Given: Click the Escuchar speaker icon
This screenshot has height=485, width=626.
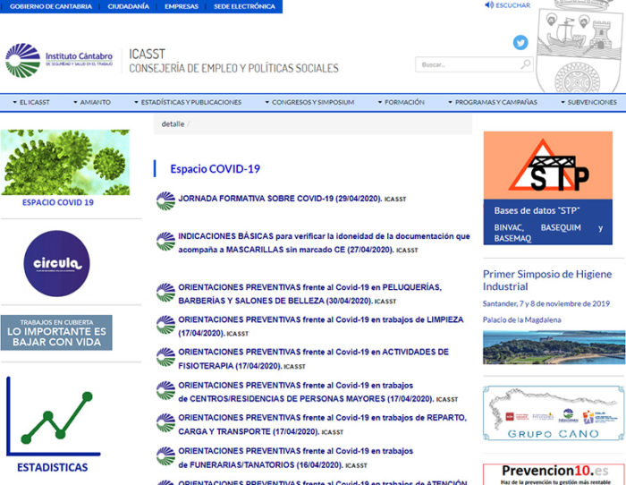Looking at the screenshot, I should coord(489,5).
